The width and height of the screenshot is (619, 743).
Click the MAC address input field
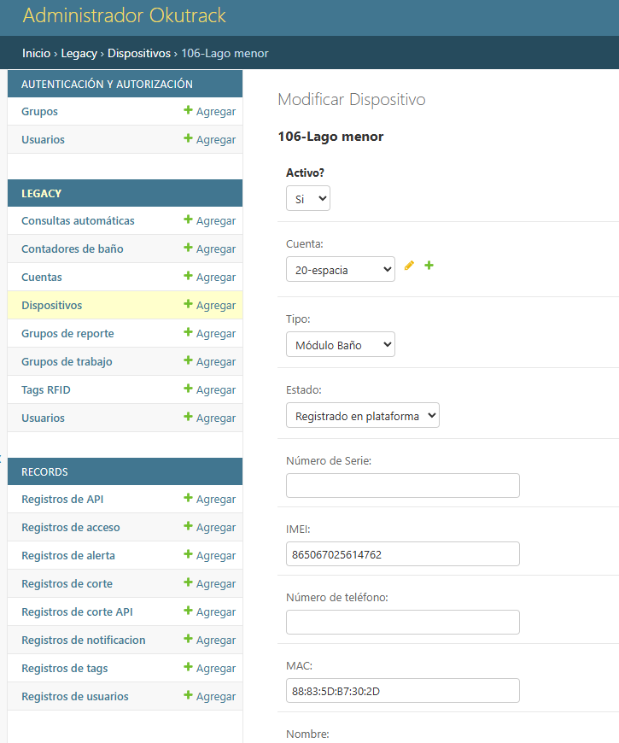click(x=402, y=691)
